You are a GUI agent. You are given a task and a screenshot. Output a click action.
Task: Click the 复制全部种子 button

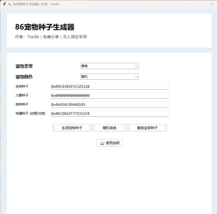coord(147,128)
